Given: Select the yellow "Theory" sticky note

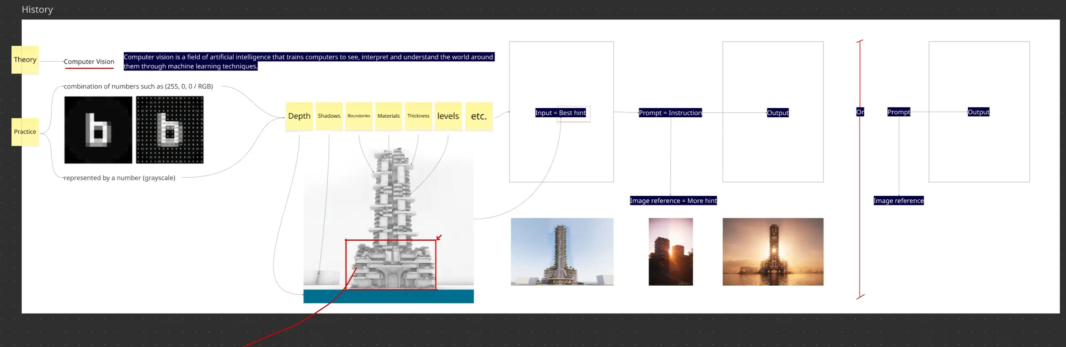Looking at the screenshot, I should 25,60.
